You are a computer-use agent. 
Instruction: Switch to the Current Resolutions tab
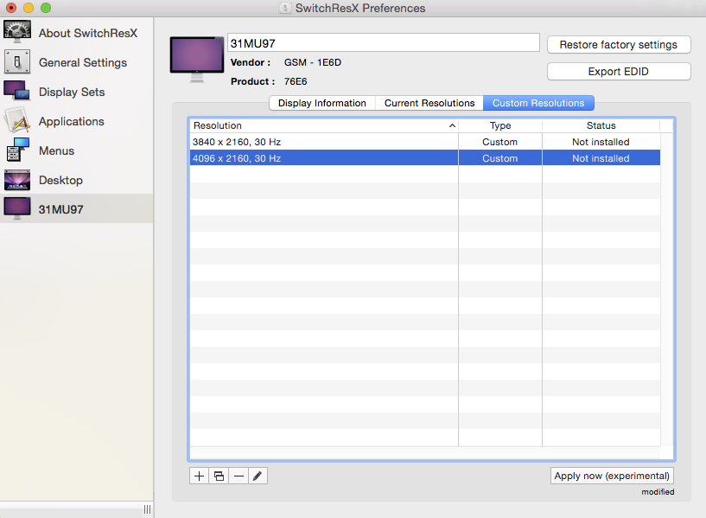[x=429, y=103]
